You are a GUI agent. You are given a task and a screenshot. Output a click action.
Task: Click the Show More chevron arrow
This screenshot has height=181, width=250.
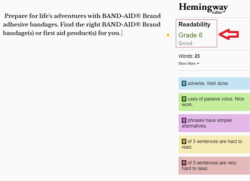[x=198, y=63]
